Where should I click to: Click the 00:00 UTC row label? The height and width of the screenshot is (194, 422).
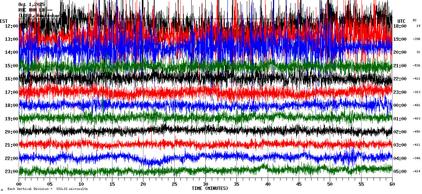(400, 105)
